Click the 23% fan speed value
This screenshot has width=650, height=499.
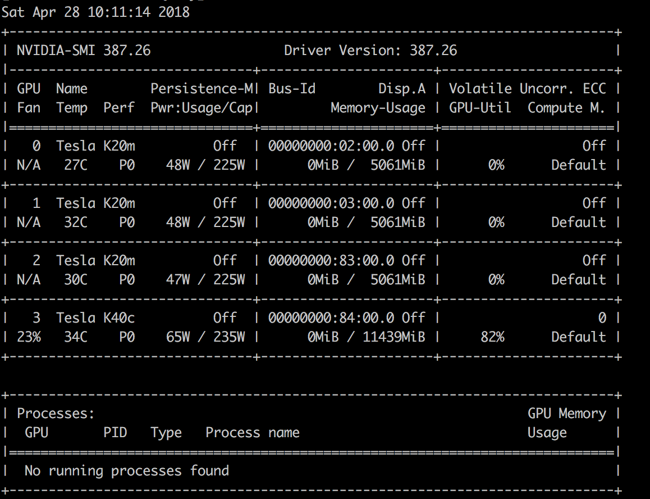point(29,337)
